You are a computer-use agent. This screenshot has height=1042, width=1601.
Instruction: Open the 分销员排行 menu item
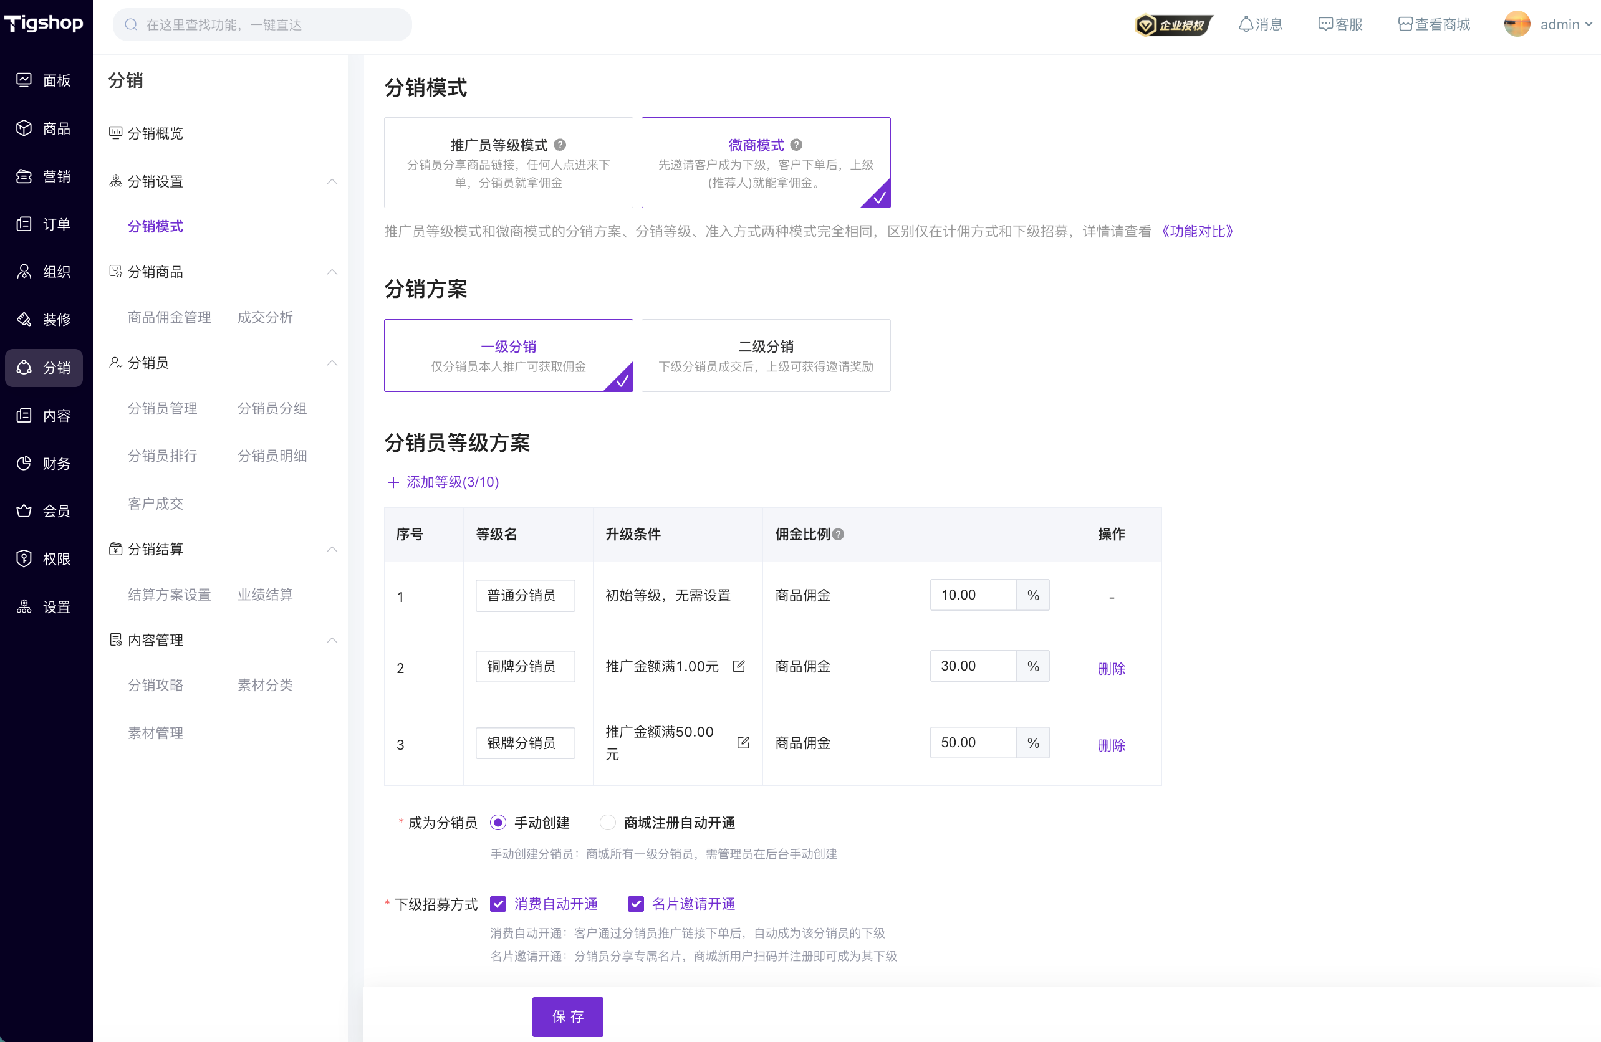pos(163,456)
